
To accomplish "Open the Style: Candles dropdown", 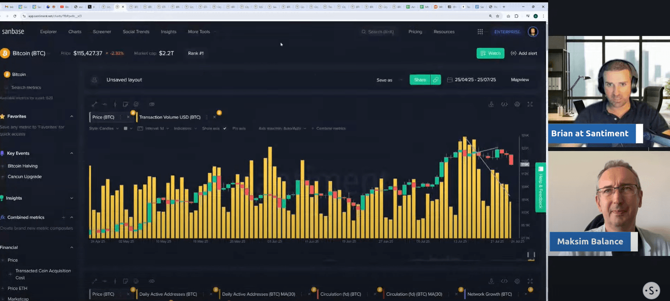I will tap(104, 129).
